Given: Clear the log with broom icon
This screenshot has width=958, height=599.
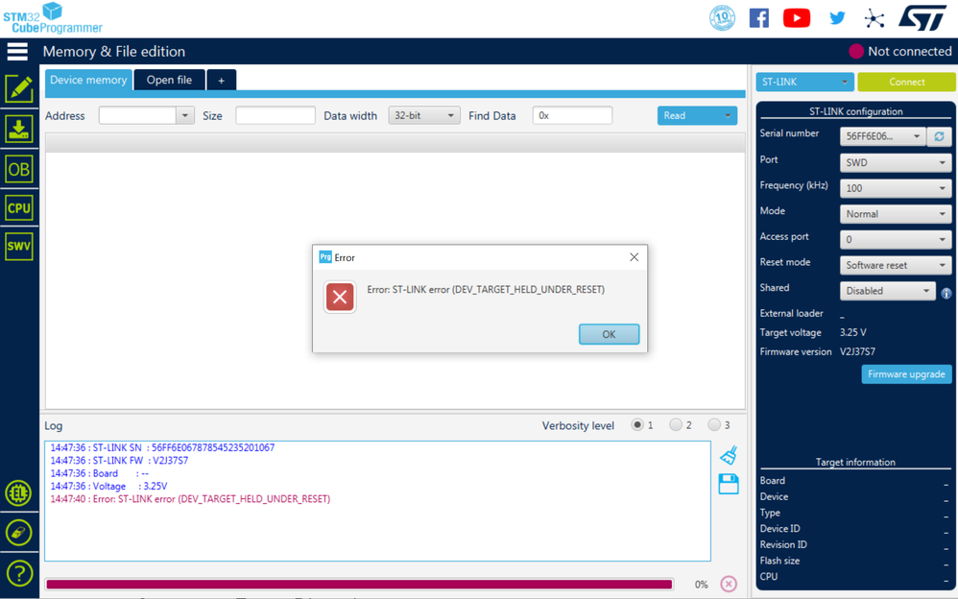Looking at the screenshot, I should coord(729,455).
